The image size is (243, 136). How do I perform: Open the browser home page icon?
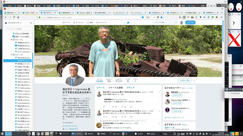click(x=18, y=17)
